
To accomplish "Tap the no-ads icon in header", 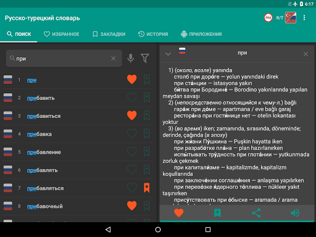I will click(x=268, y=18).
